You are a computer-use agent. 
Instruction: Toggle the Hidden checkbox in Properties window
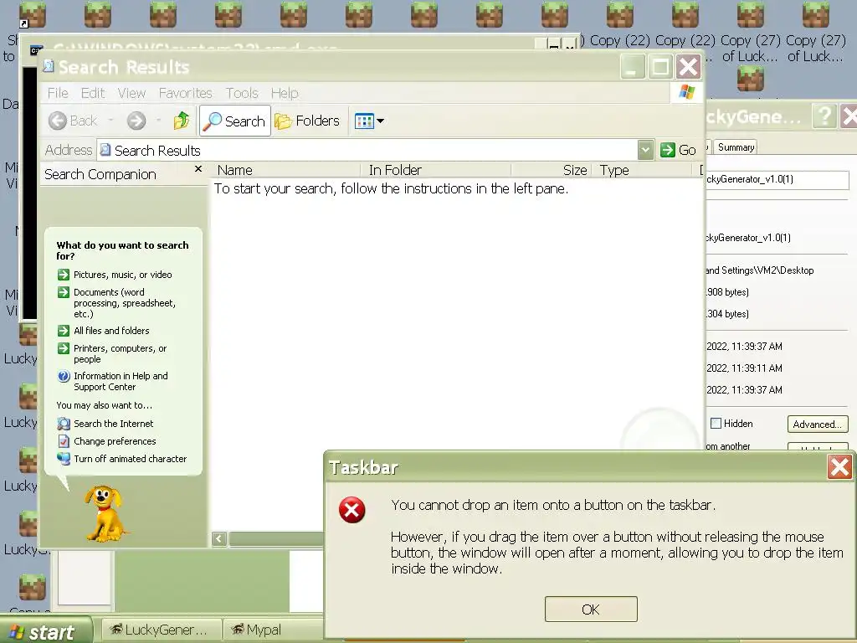(x=716, y=423)
